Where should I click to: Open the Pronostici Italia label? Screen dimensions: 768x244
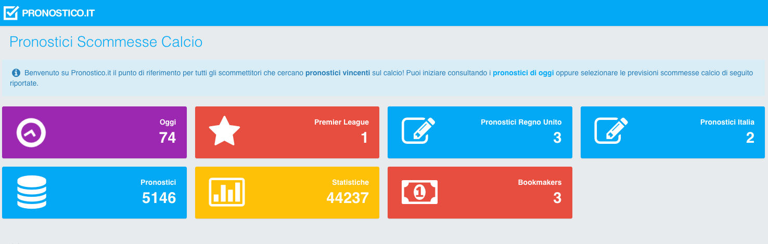pyautogui.click(x=727, y=123)
